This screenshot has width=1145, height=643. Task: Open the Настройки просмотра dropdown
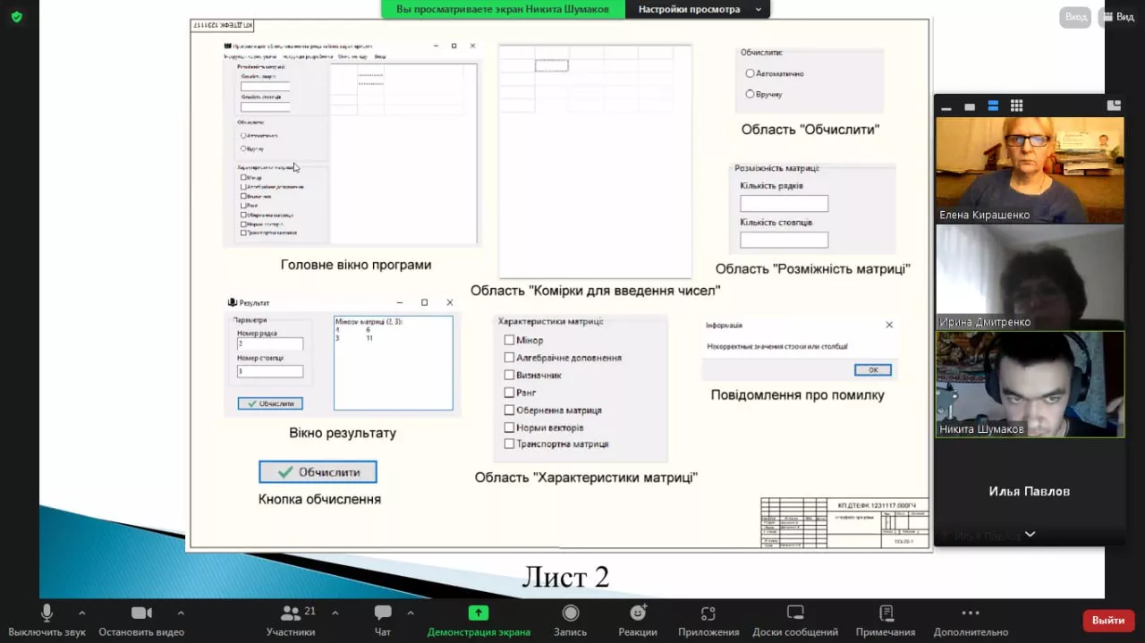pyautogui.click(x=699, y=9)
